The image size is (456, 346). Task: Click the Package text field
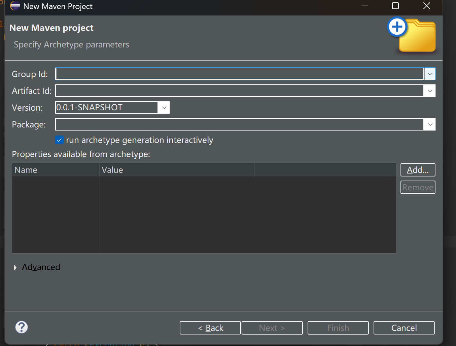coord(239,124)
